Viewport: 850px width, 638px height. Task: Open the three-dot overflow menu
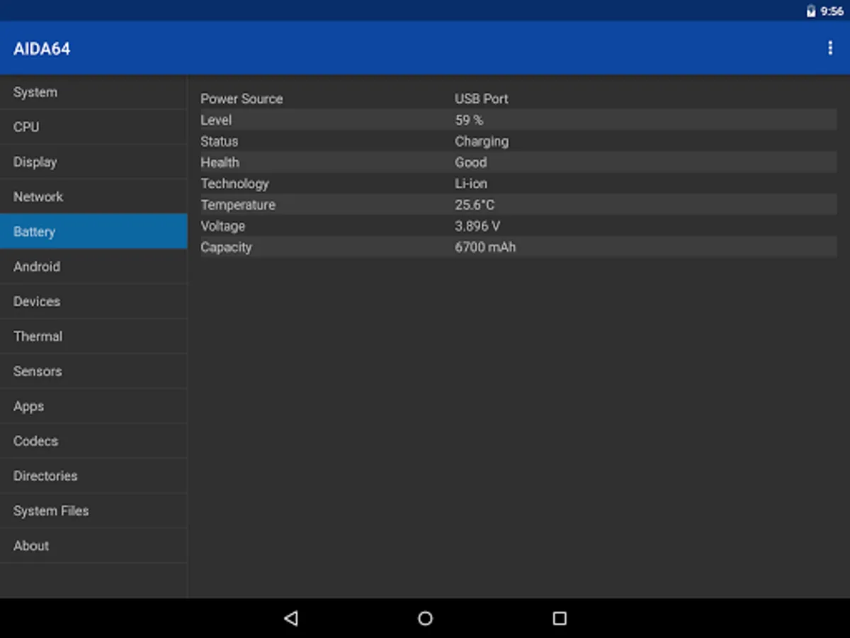830,48
